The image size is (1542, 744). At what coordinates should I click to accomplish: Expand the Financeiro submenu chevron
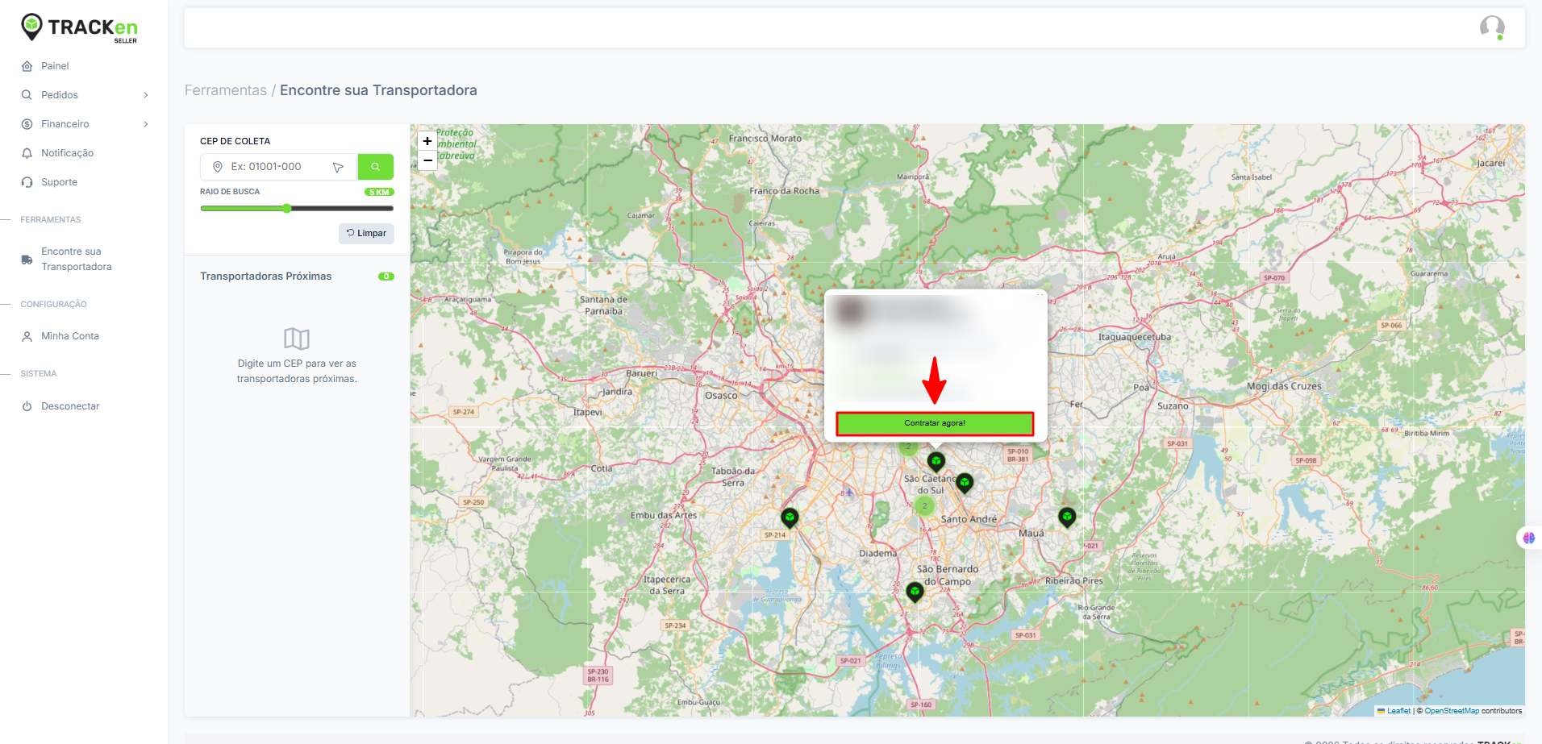tap(146, 124)
